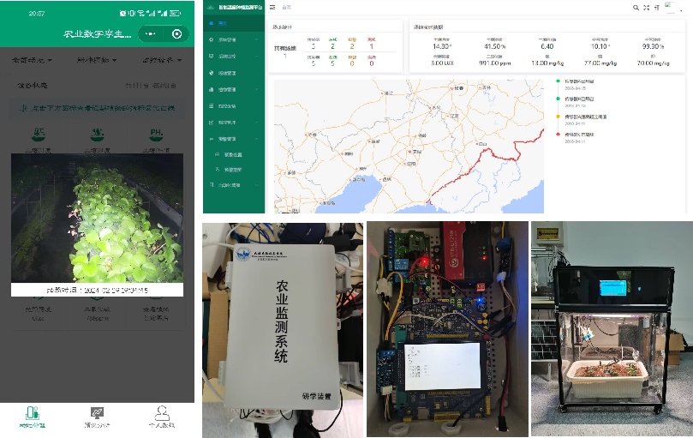Tap the 农业数字孪生 title in phone header
693x438 pixels.
click(x=98, y=34)
